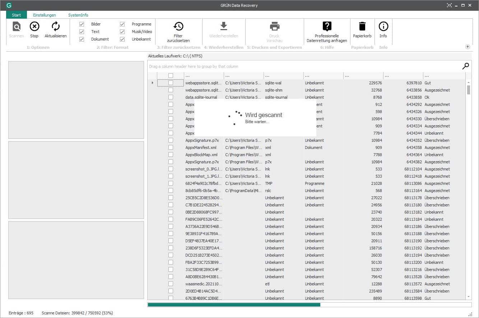
Task: Click the scan progress bar
Action: [x=309, y=305]
